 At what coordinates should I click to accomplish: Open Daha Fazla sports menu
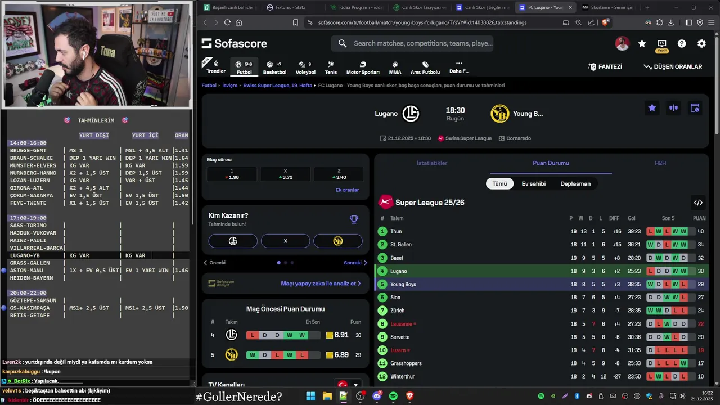(x=459, y=67)
